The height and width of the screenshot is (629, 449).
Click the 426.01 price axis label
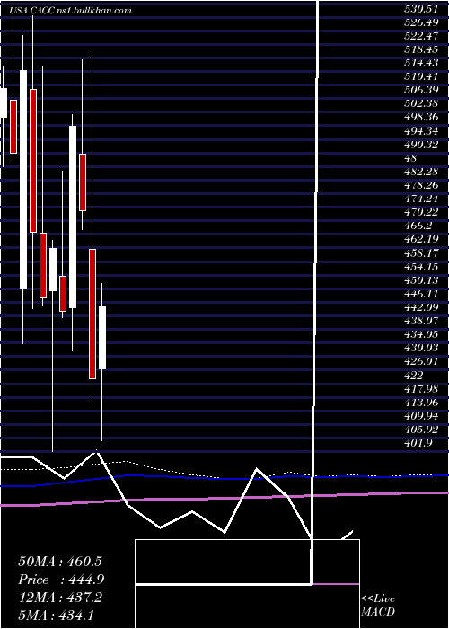click(x=421, y=362)
